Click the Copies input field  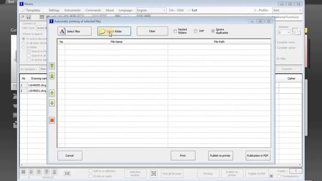pyautogui.click(x=296, y=171)
